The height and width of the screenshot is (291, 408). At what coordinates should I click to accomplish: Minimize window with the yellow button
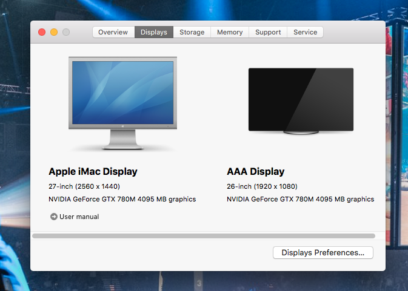(54, 32)
